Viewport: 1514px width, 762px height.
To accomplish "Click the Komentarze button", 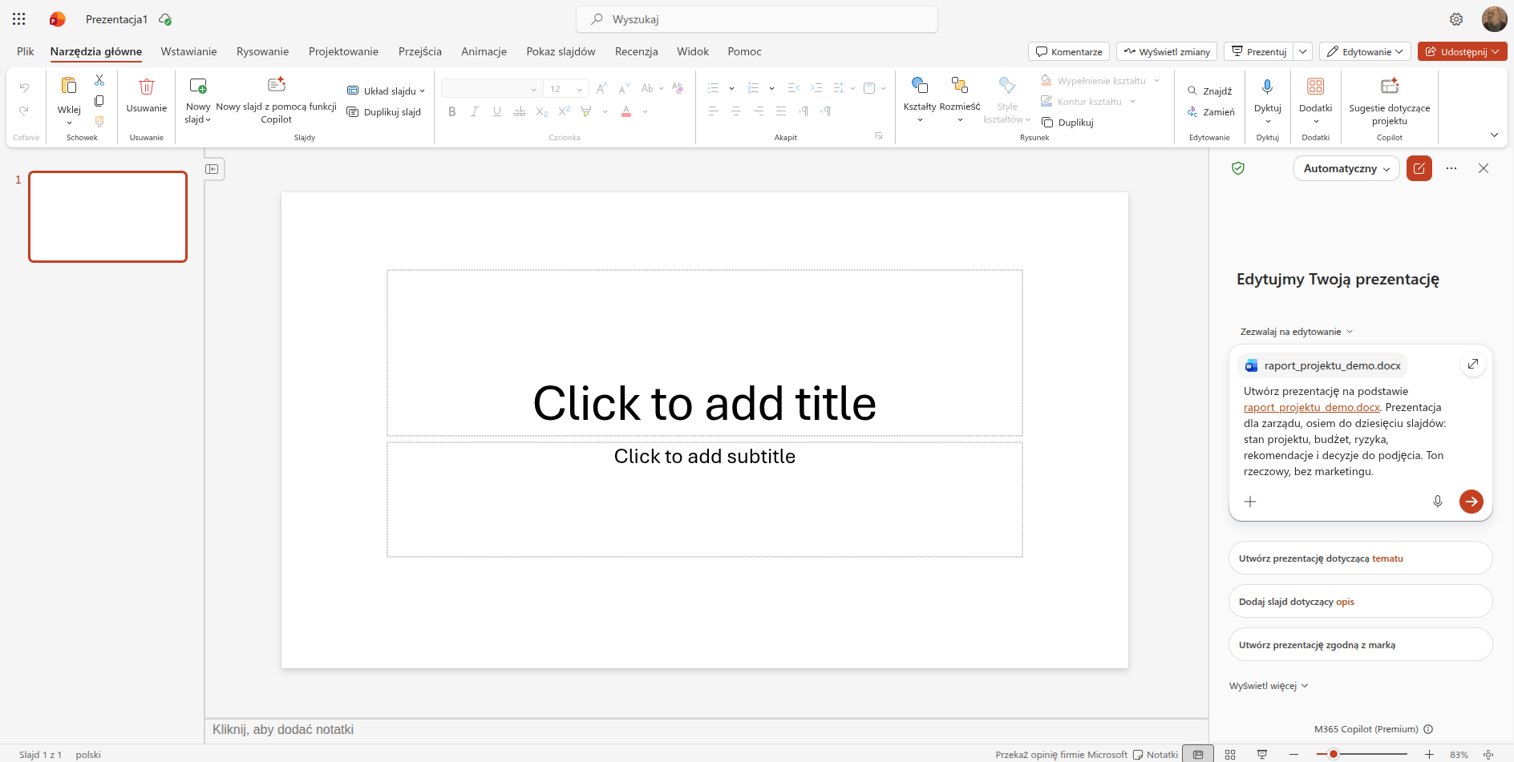I will (1069, 51).
